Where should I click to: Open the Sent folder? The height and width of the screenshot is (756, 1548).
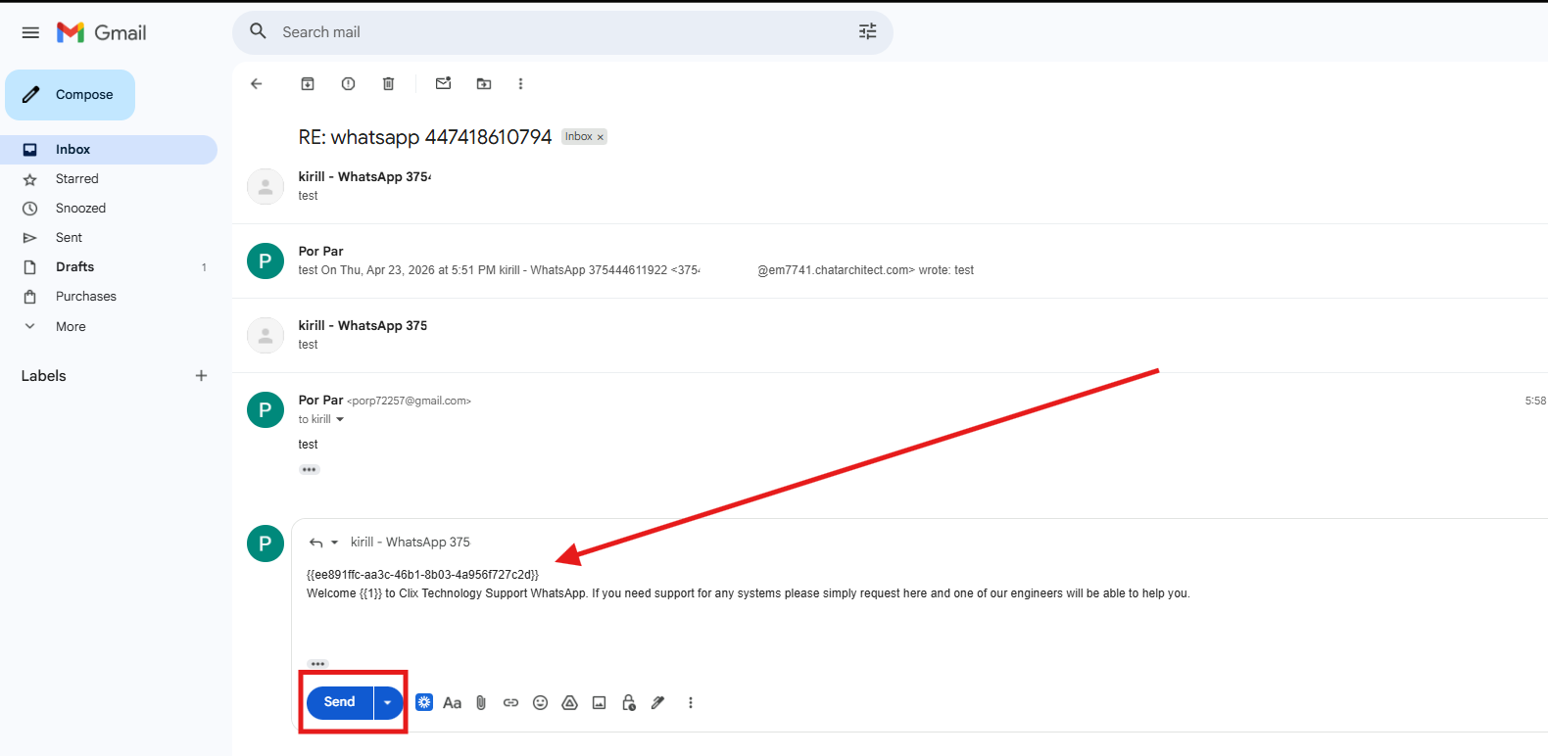coord(69,238)
